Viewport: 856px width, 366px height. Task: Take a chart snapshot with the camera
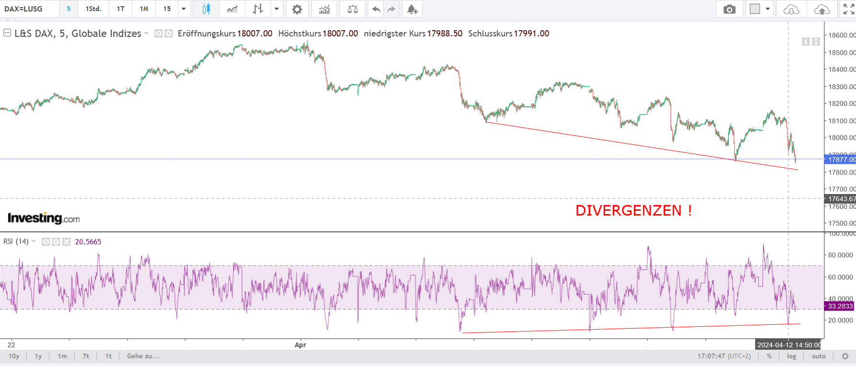729,9
